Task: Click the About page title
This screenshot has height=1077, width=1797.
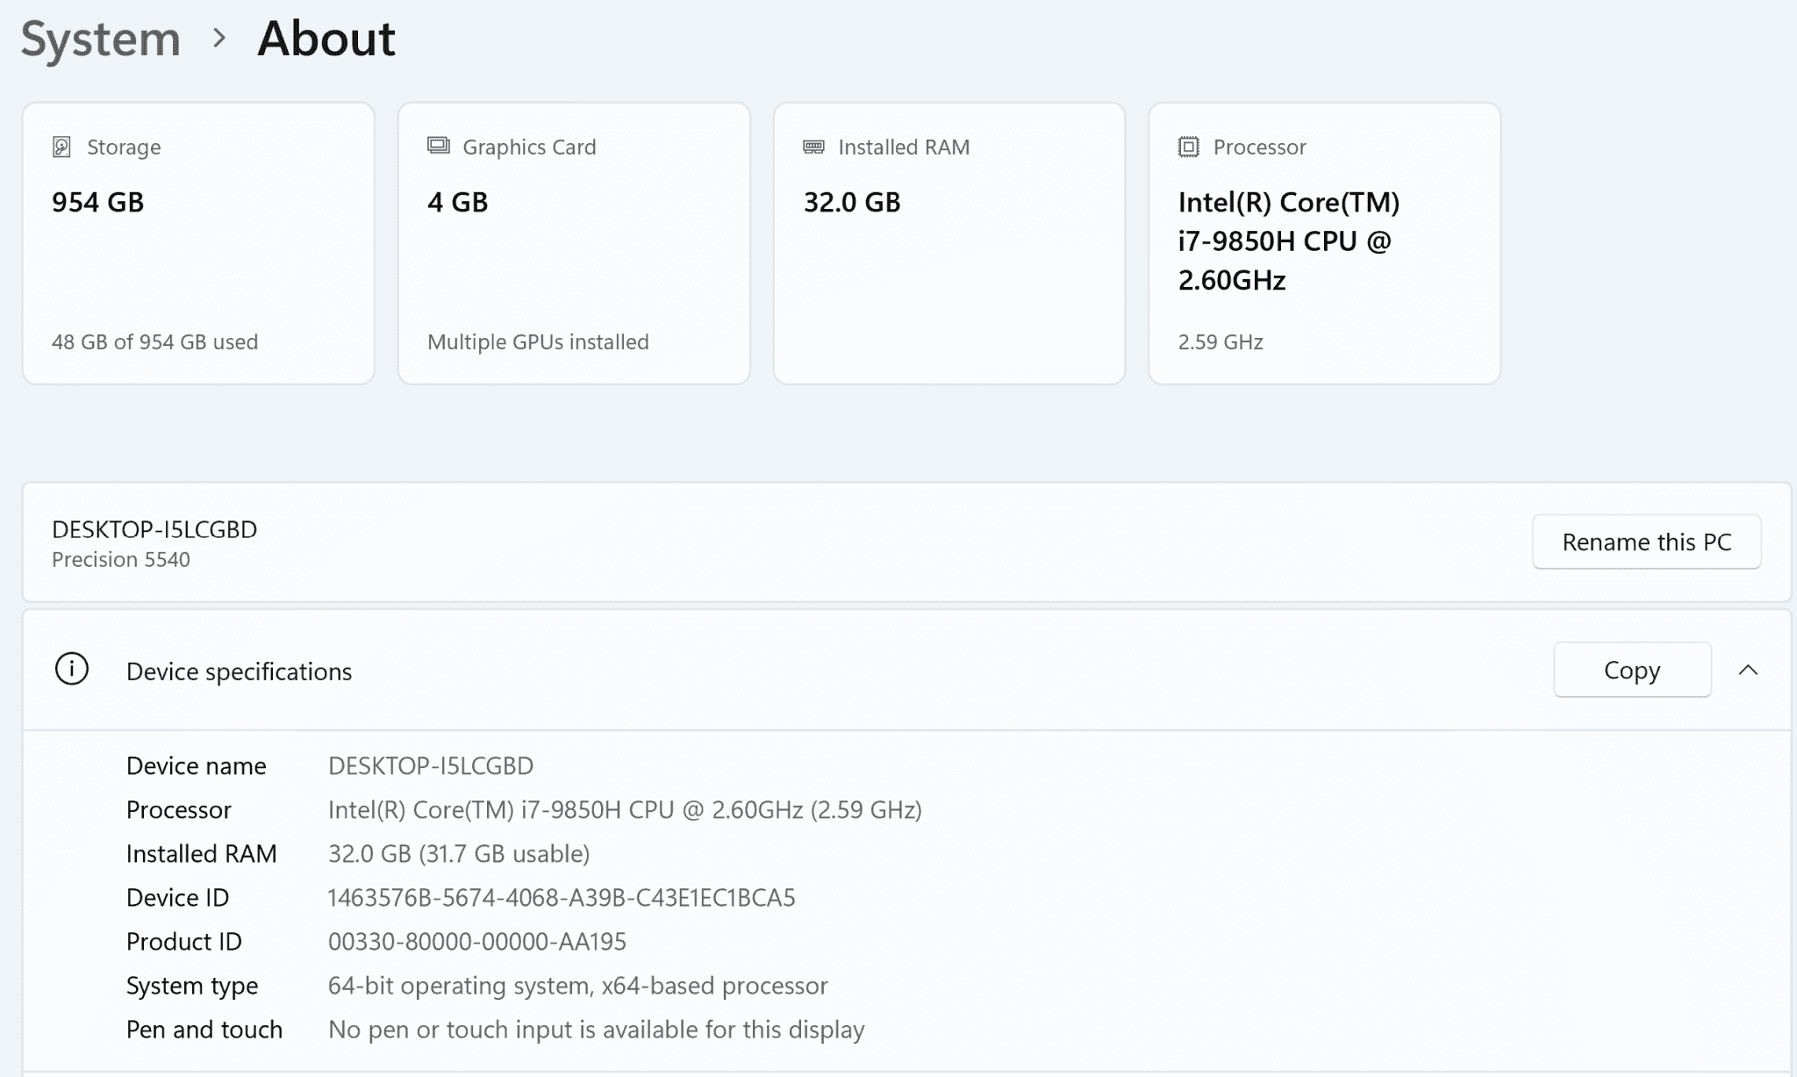Action: (326, 39)
